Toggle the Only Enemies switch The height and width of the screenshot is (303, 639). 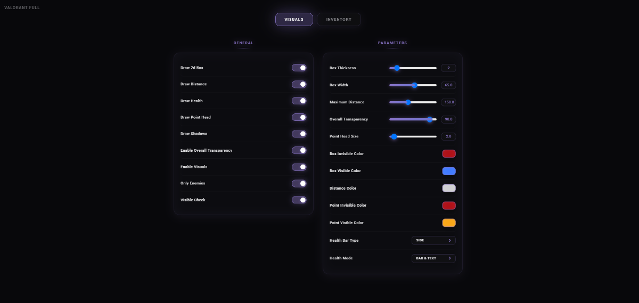click(x=299, y=183)
